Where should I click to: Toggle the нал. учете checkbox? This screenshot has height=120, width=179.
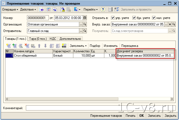[x=154, y=18]
